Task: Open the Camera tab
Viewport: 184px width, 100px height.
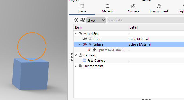Action: 133,8
